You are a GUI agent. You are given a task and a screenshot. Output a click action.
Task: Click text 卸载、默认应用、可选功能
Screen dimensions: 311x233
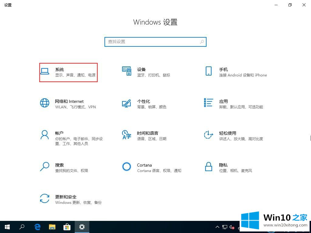click(241, 107)
